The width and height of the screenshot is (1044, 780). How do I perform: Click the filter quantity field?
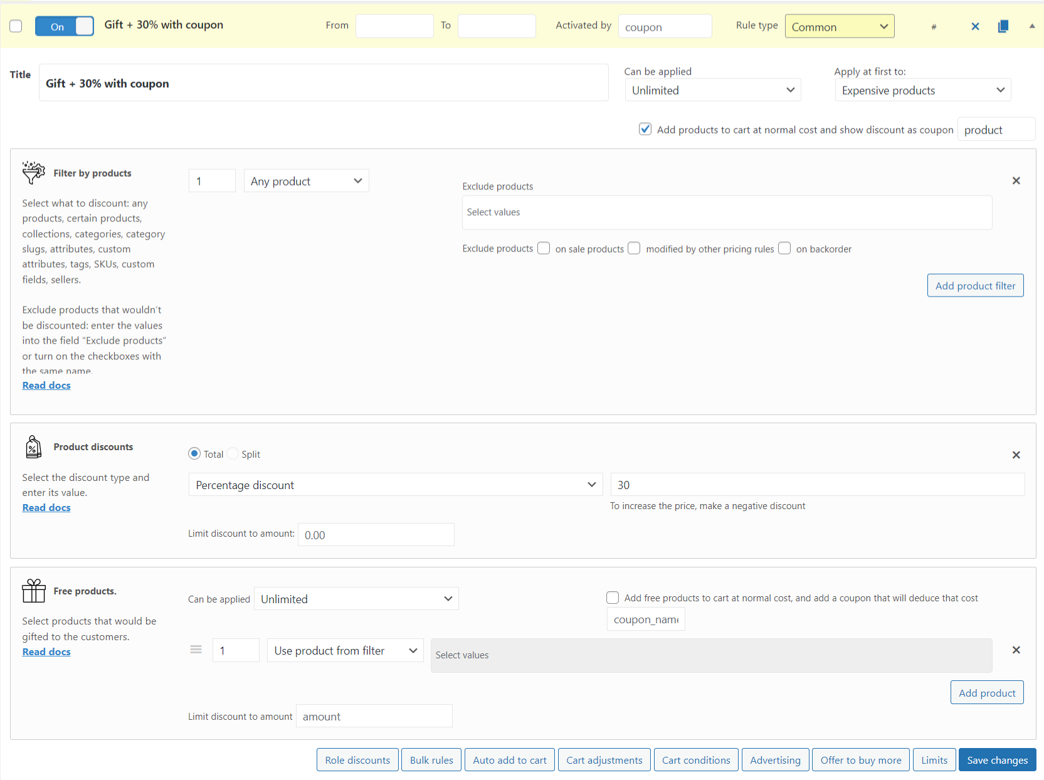(x=212, y=181)
